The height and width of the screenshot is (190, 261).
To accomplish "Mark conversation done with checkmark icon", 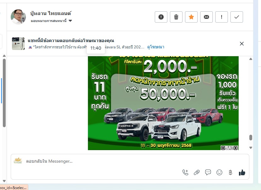I will tap(237, 17).
